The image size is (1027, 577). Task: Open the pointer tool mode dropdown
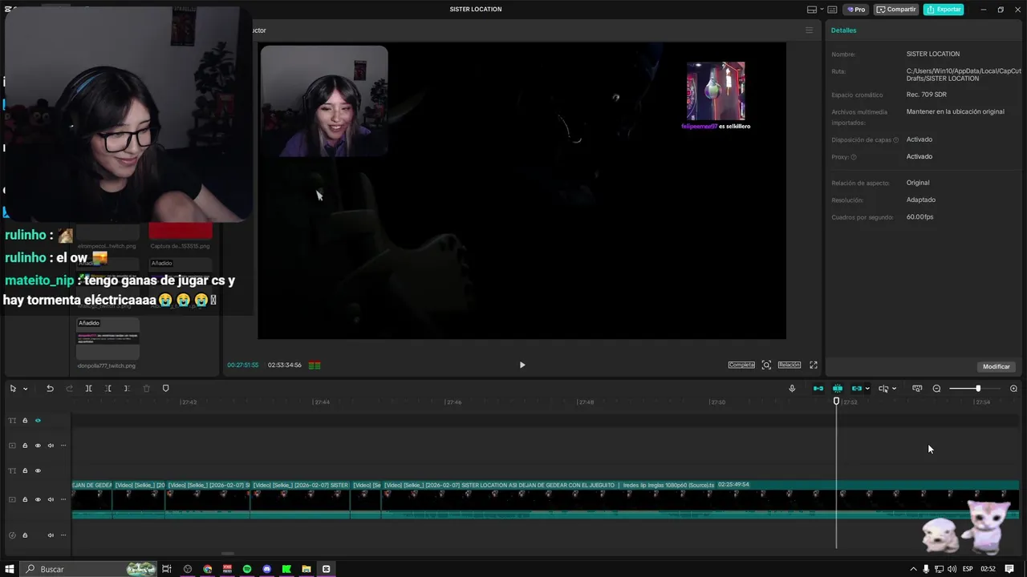click(25, 389)
